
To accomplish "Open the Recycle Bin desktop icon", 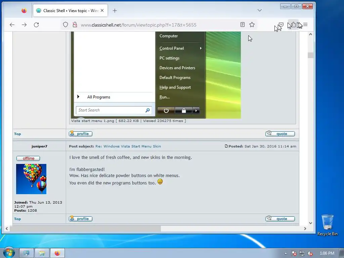I will pyautogui.click(x=327, y=225).
